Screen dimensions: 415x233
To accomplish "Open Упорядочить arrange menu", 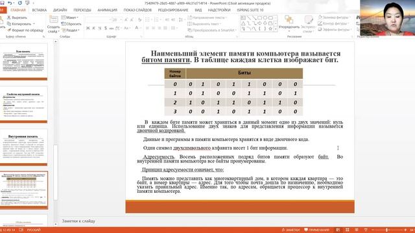I will (x=289, y=25).
